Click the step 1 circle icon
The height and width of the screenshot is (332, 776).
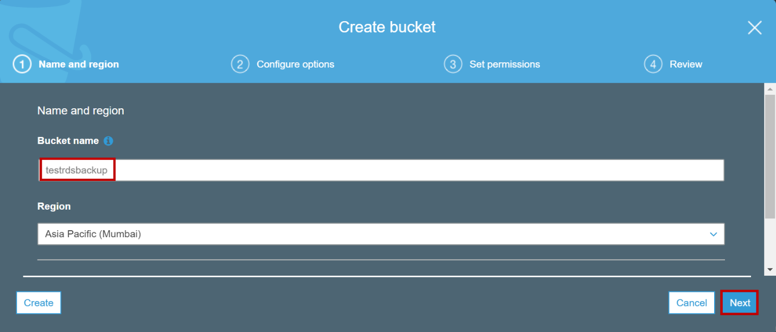point(22,64)
